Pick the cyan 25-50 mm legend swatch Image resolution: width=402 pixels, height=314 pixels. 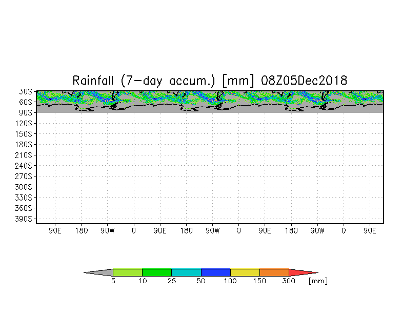(187, 272)
